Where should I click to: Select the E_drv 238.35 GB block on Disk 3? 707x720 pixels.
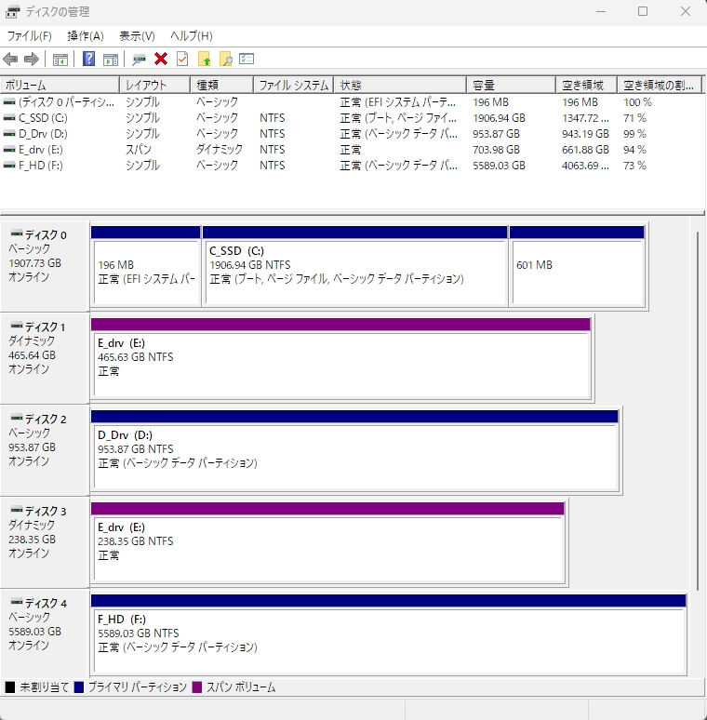click(327, 542)
